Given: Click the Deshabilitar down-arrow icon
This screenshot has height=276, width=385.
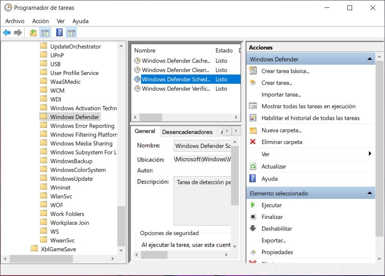Looking at the screenshot, I should pos(253,229).
